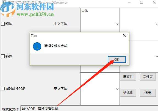The image size is (158, 111).
Task: Confirm the Tips dialog with OK
Action: tap(117, 59)
